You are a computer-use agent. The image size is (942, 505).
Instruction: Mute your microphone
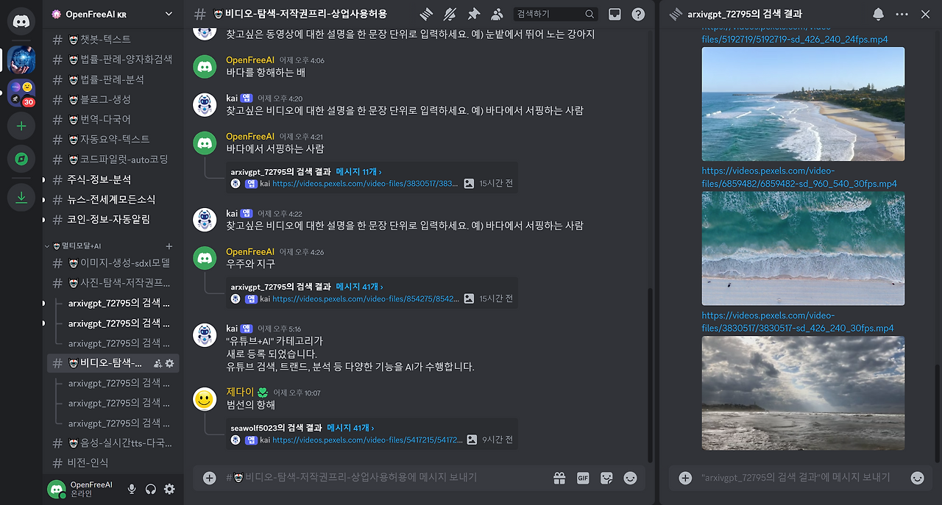131,487
